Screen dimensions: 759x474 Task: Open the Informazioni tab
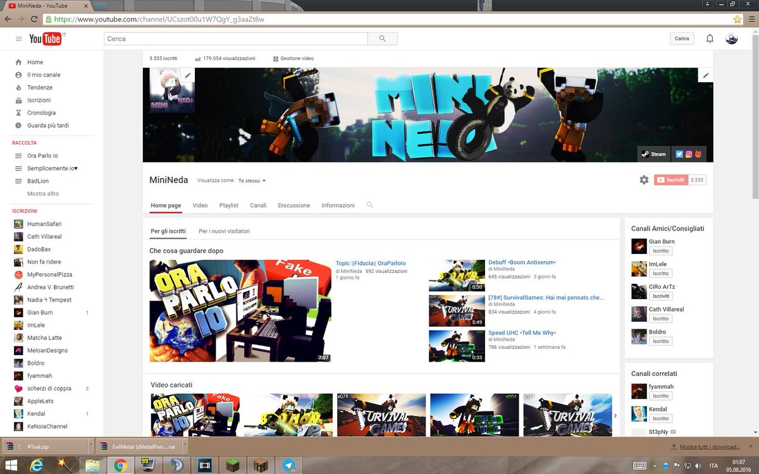tap(338, 205)
